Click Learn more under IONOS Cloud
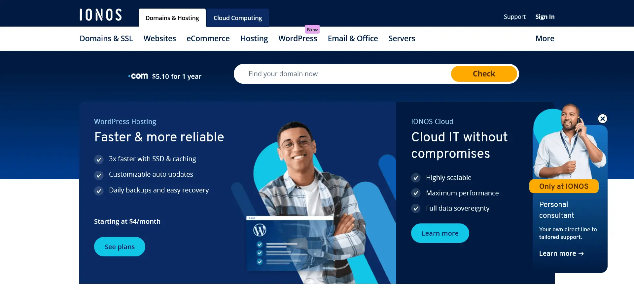The height and width of the screenshot is (290, 634). 440,233
